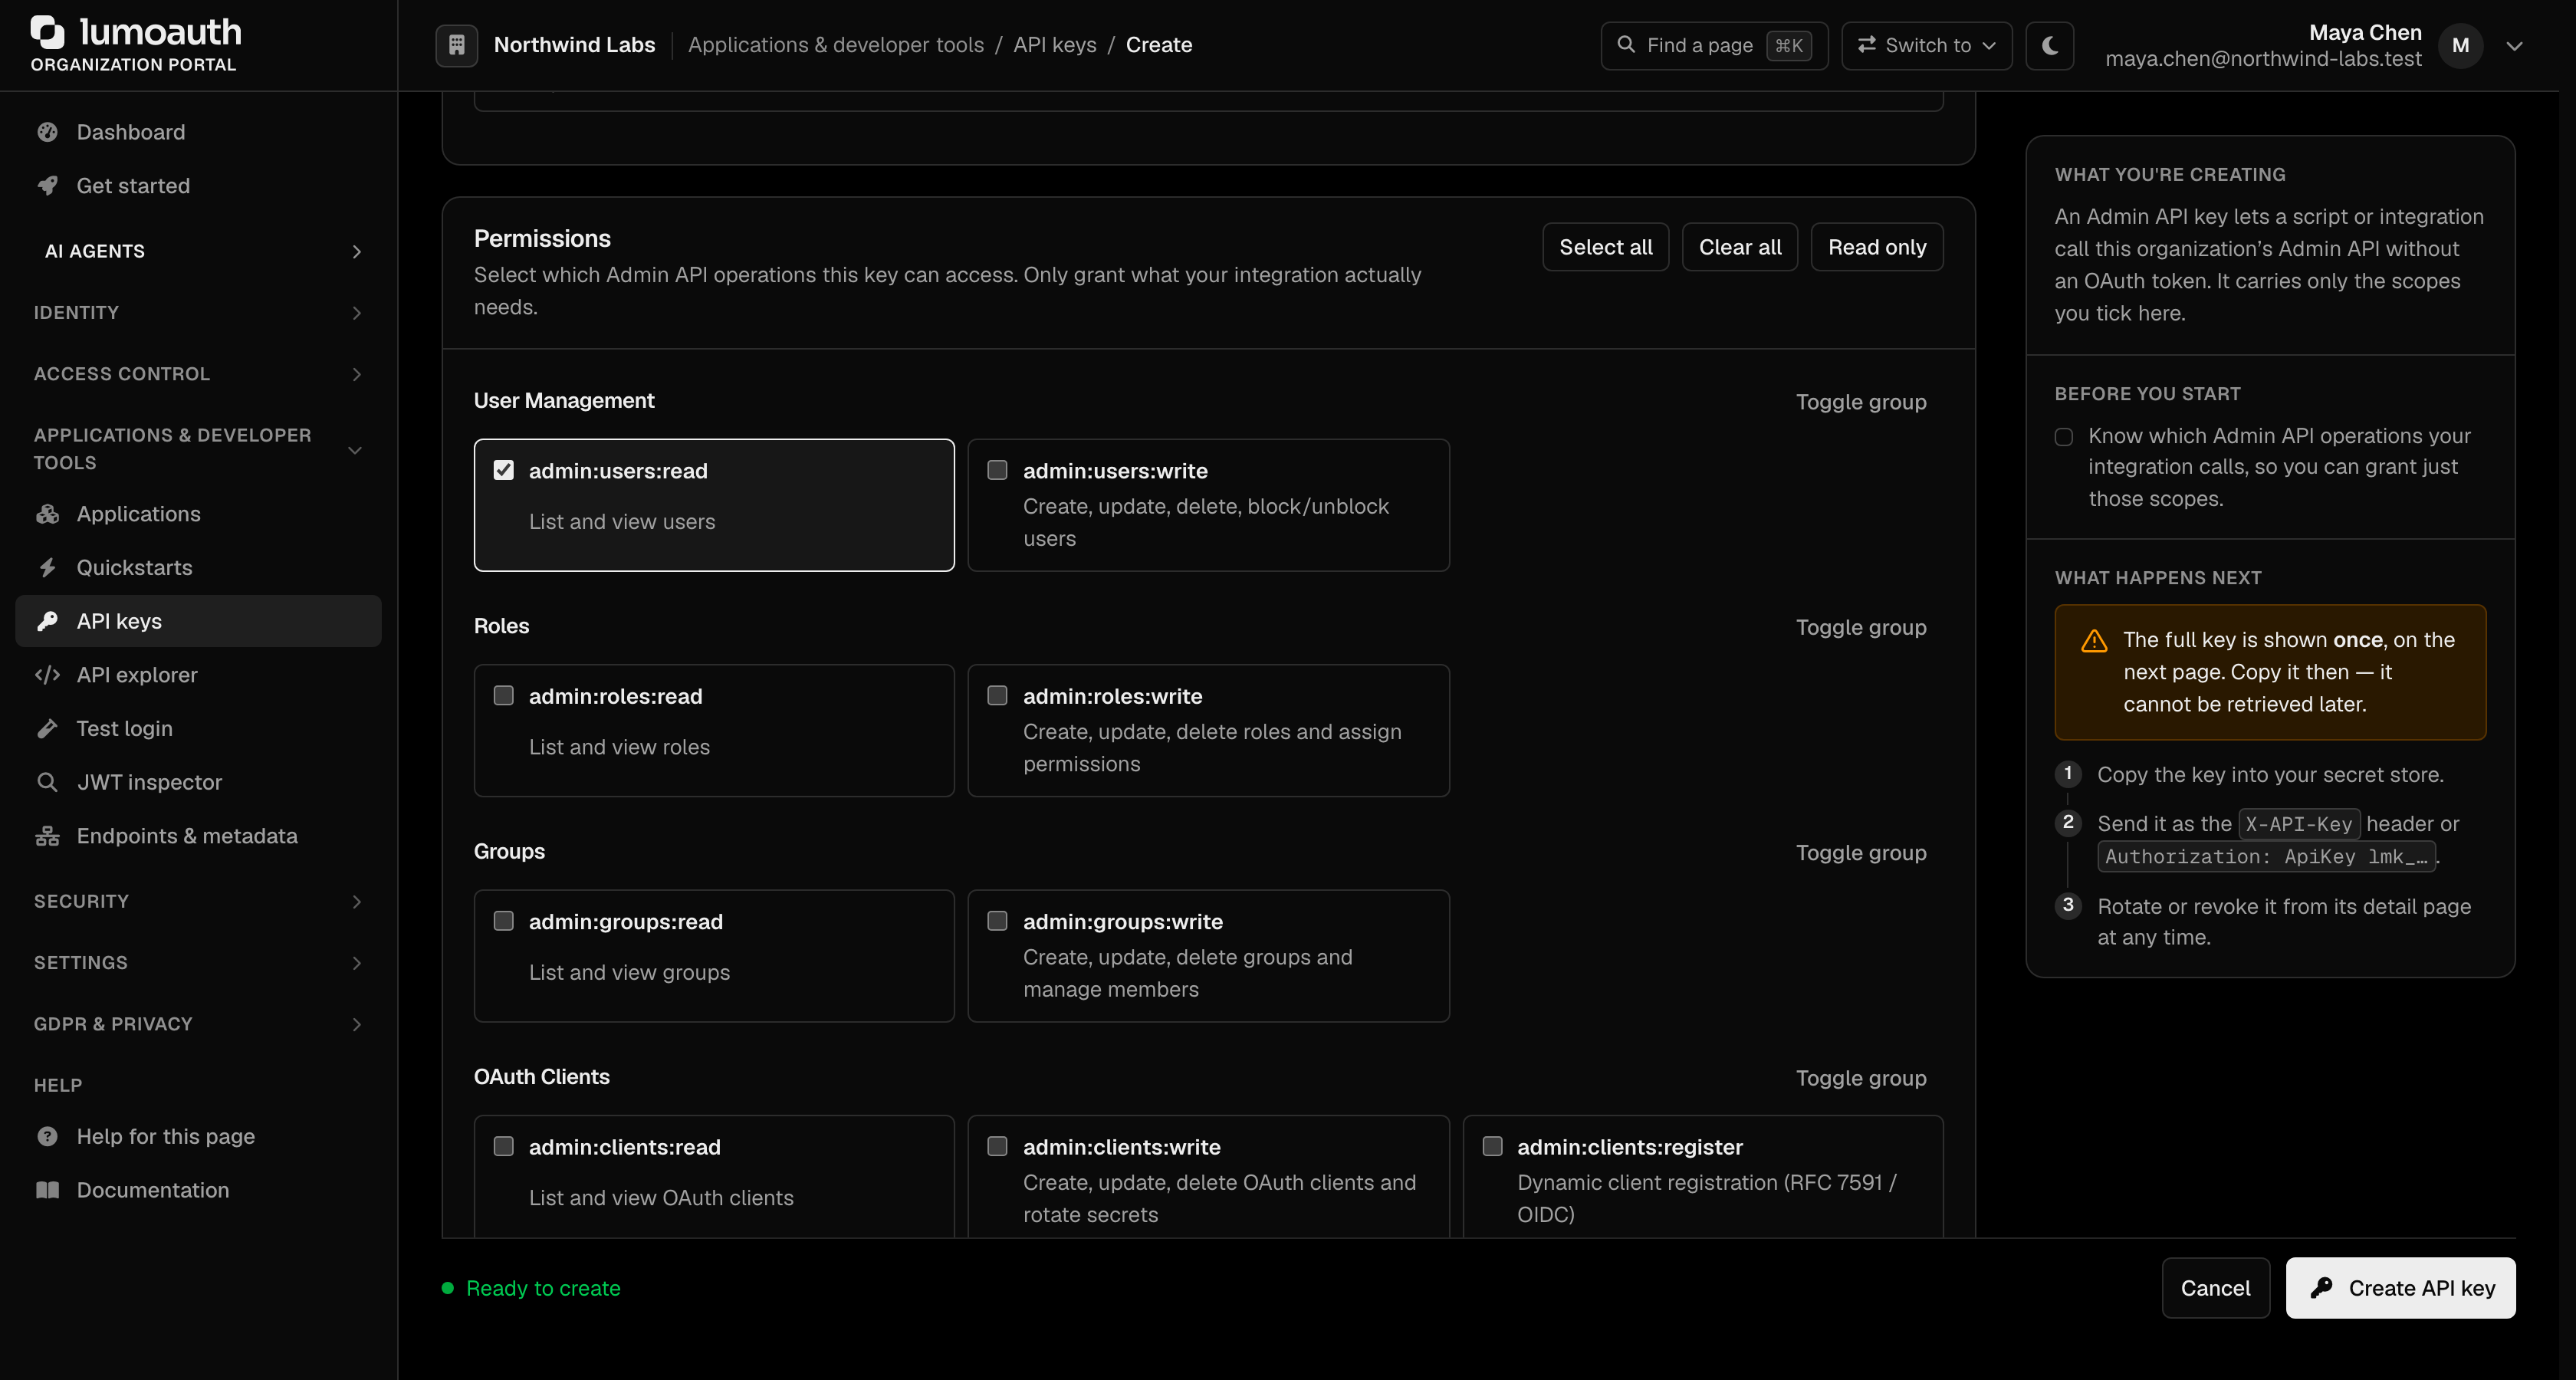Screen dimensions: 2576x1380
Task: Go to API keys breadcrumb
Action: pos(1054,45)
